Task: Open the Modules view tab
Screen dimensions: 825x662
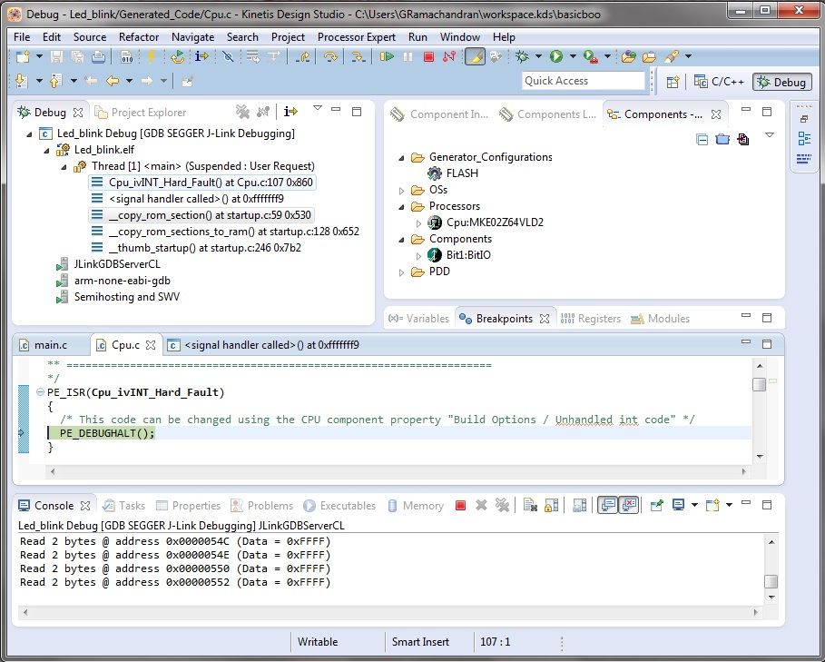Action: 660,319
